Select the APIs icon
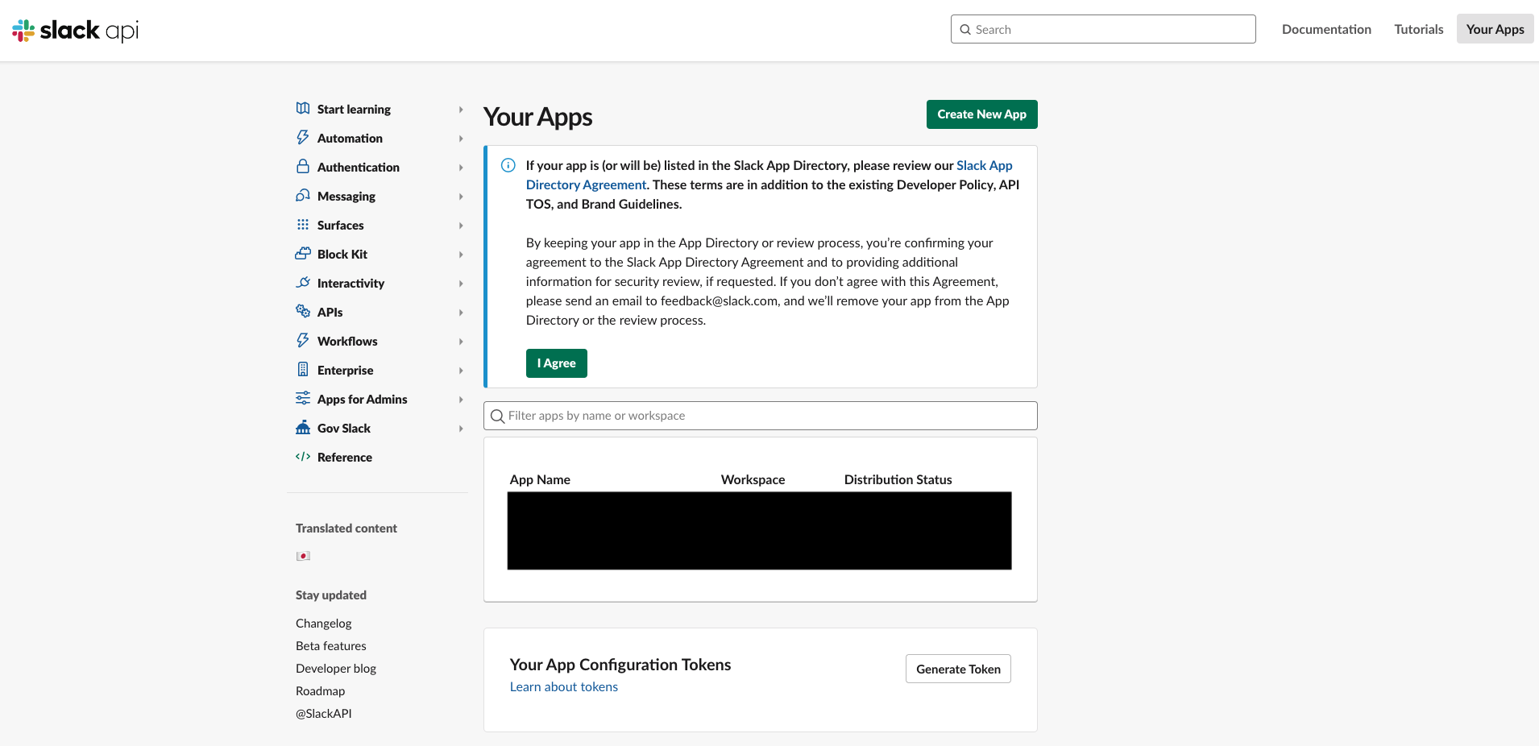The image size is (1539, 746). pyautogui.click(x=302, y=311)
